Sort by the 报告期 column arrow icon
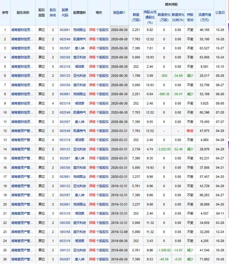This screenshot has width=229, height=264. (124, 12)
